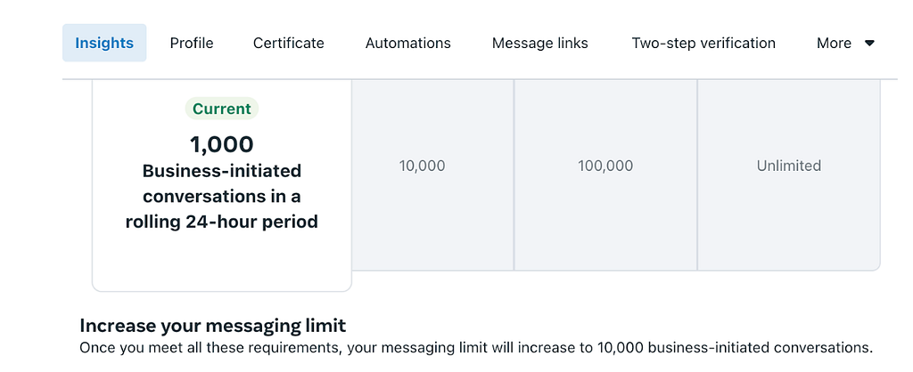Open the Profile tab
This screenshot has height=372, width=913.
[192, 43]
